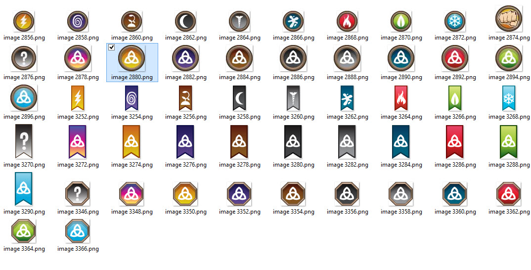531x270 pixels.
Task: Select the red trinity banner image 3286.png
Action: coord(454,141)
